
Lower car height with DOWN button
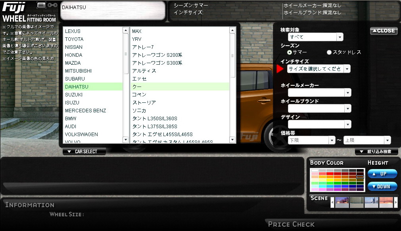382,187
